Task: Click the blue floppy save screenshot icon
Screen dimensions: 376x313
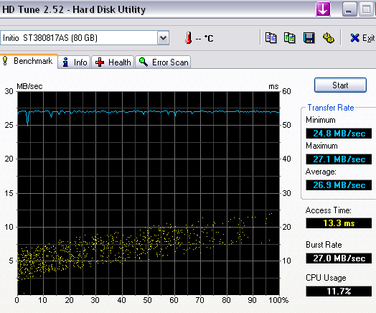Action: point(309,38)
